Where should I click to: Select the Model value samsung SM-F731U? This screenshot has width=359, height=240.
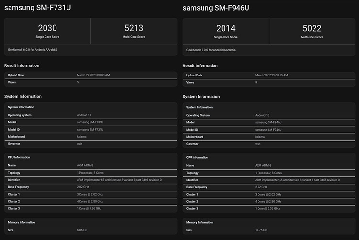90,122
